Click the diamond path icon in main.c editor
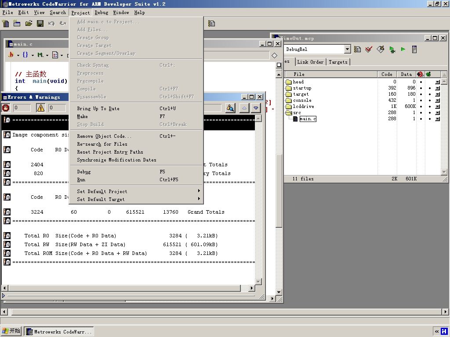Viewport: 450px width, 337px height. pyautogui.click(x=274, y=55)
